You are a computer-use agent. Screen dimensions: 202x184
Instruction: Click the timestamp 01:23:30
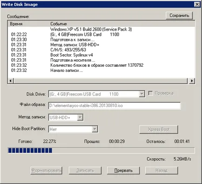19,39
